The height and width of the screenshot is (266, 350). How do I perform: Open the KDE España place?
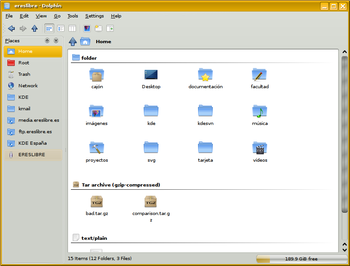33,143
